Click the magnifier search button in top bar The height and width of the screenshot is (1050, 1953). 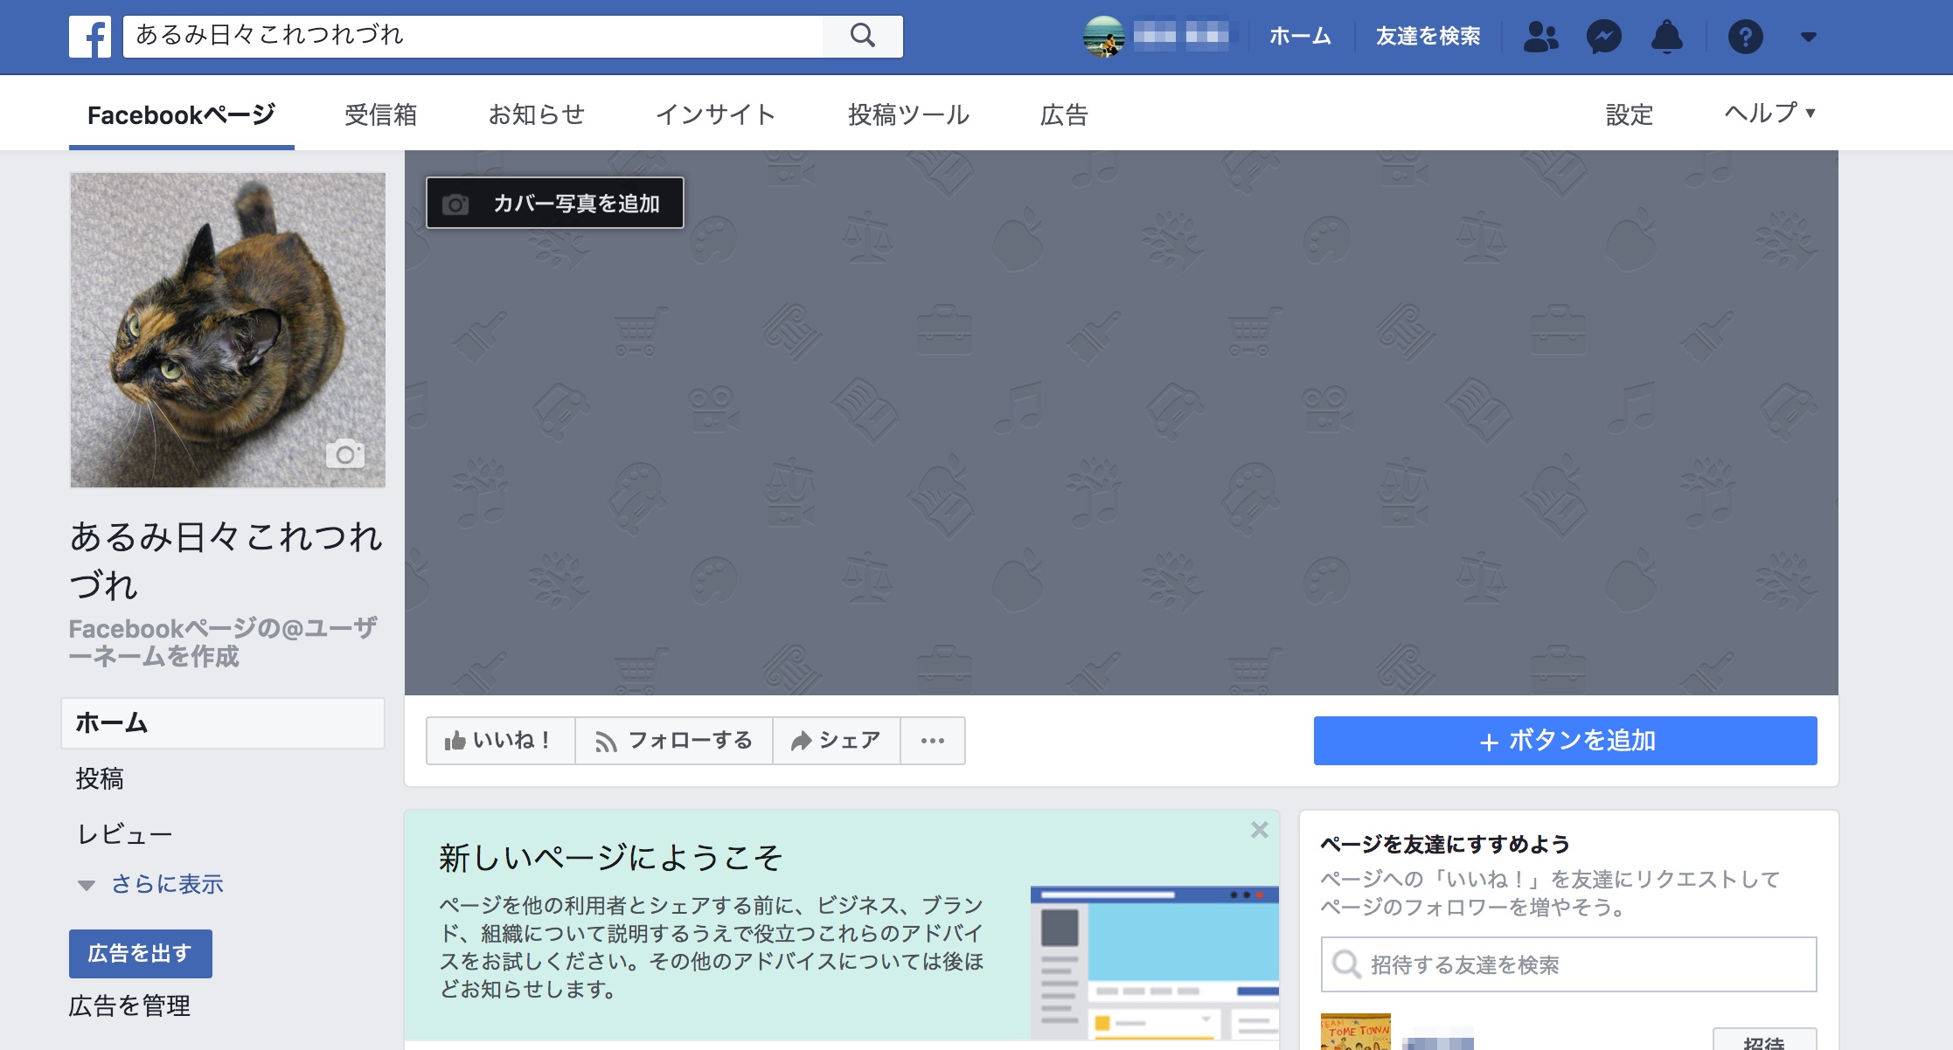(862, 36)
